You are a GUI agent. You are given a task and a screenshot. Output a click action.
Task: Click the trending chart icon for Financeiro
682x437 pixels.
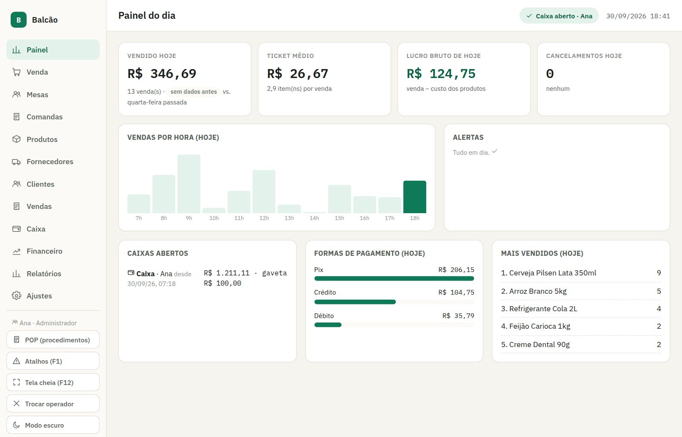tap(17, 251)
